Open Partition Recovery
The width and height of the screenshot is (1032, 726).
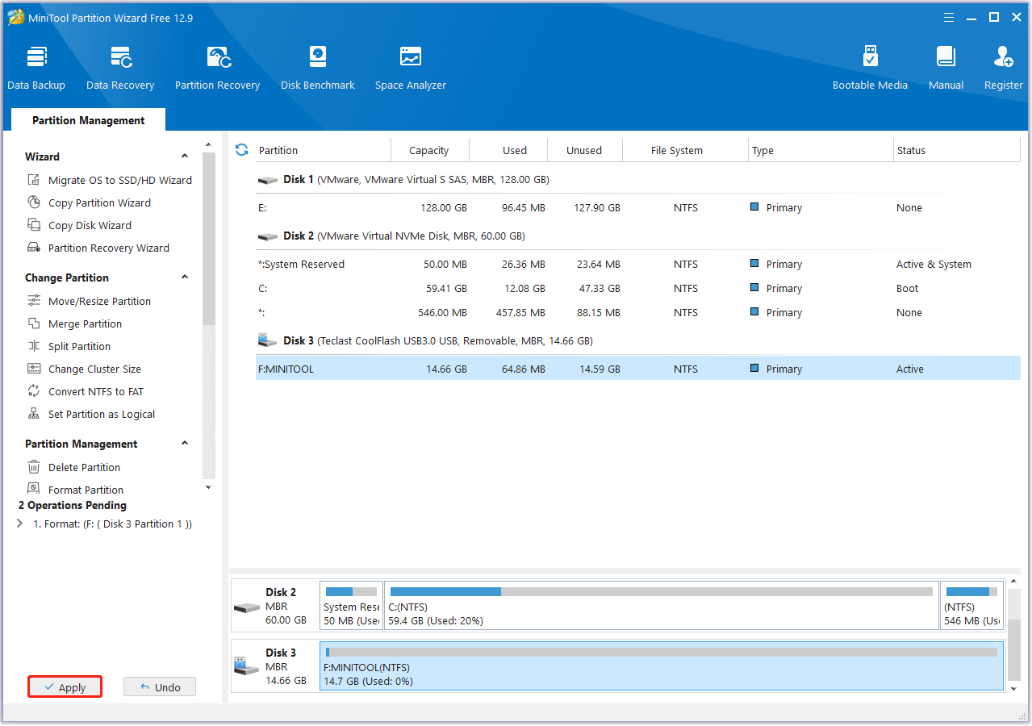[x=217, y=66]
